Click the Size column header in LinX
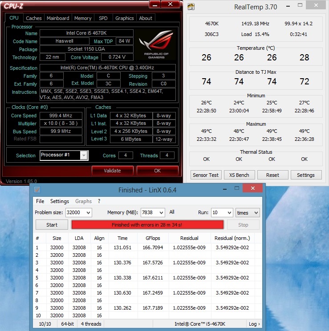Image resolution: width=329 pixels, height=331 pixels. pos(57,238)
